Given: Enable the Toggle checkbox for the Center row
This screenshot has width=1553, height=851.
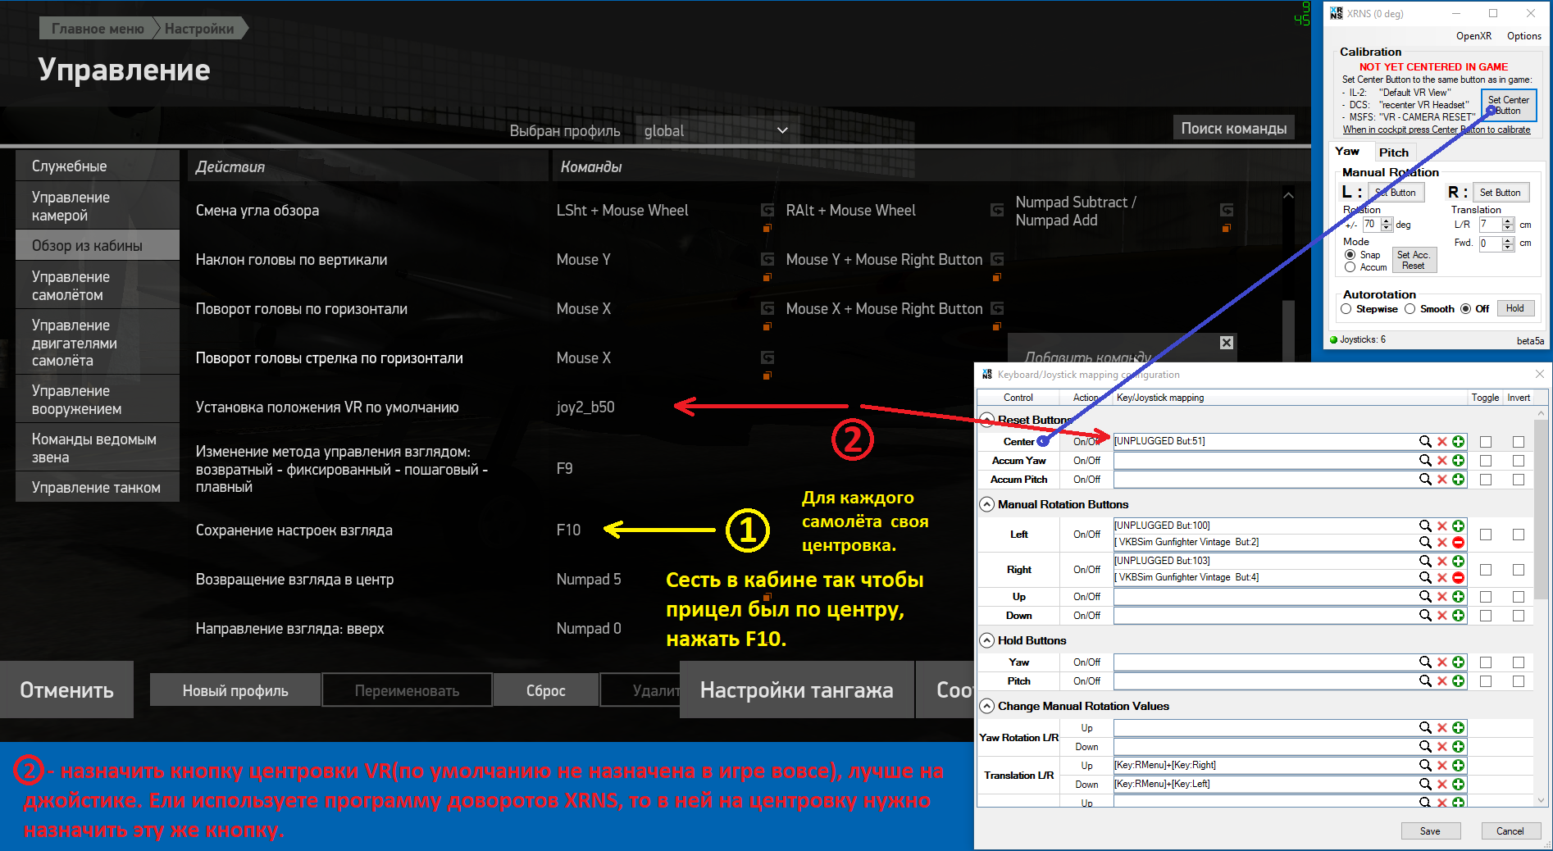Looking at the screenshot, I should 1485,442.
